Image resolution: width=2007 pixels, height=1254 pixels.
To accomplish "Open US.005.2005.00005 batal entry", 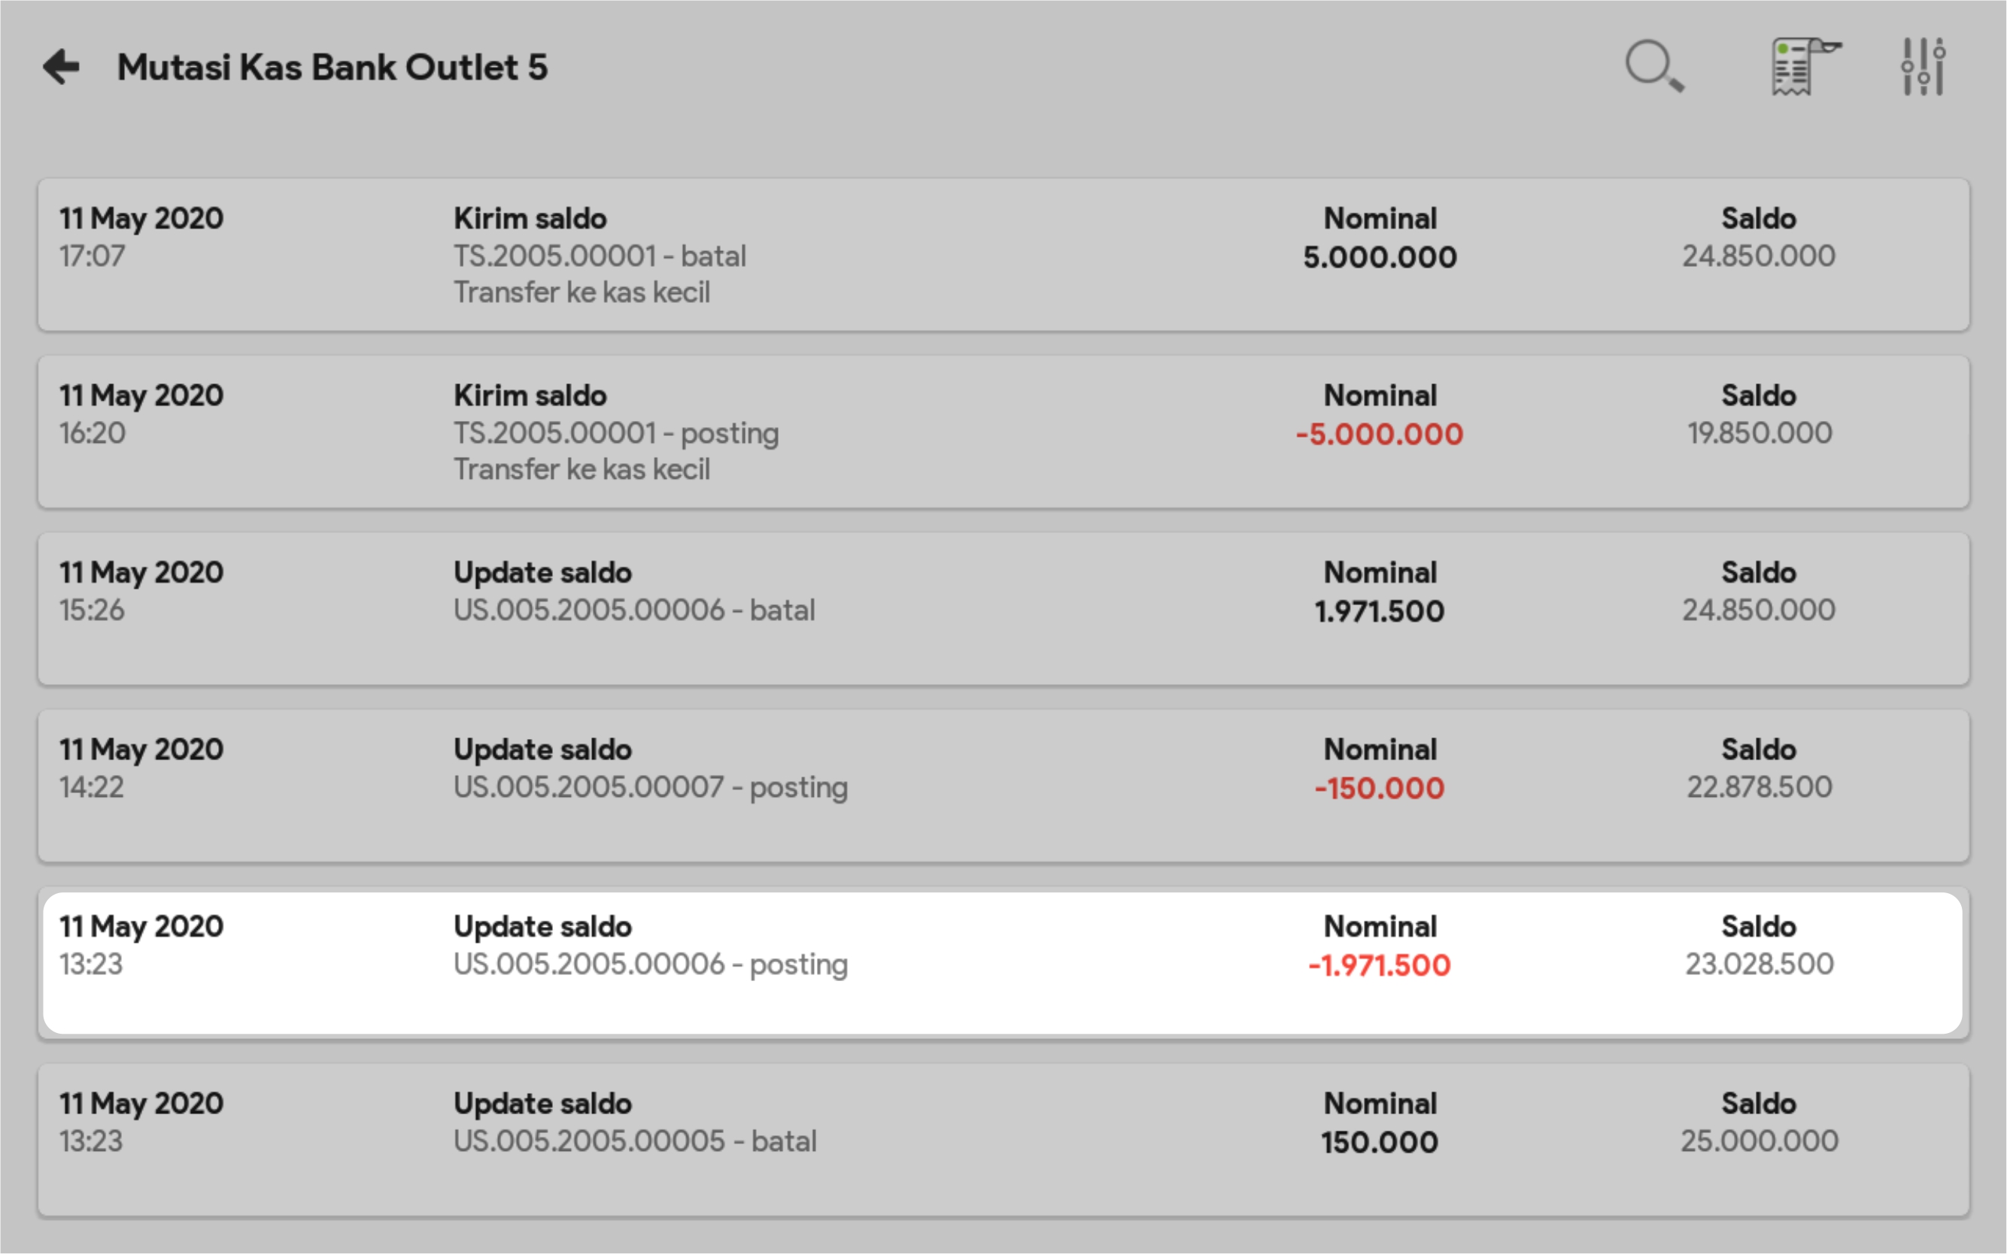I will (634, 1141).
